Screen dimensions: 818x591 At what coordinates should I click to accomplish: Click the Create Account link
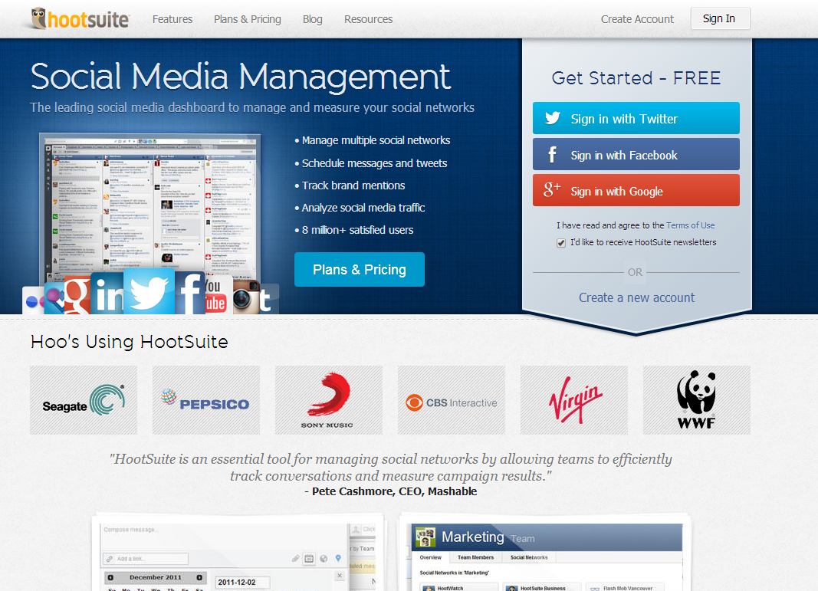click(x=637, y=19)
